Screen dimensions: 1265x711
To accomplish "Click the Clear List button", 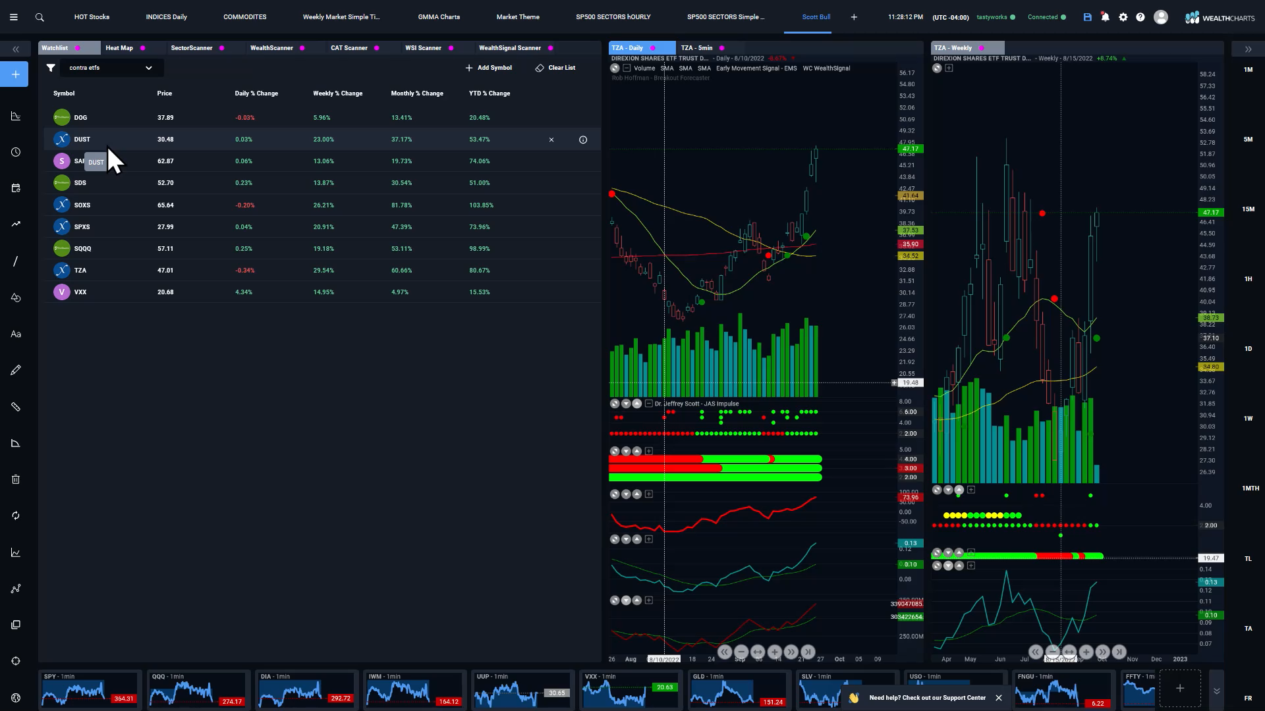I will click(x=555, y=68).
